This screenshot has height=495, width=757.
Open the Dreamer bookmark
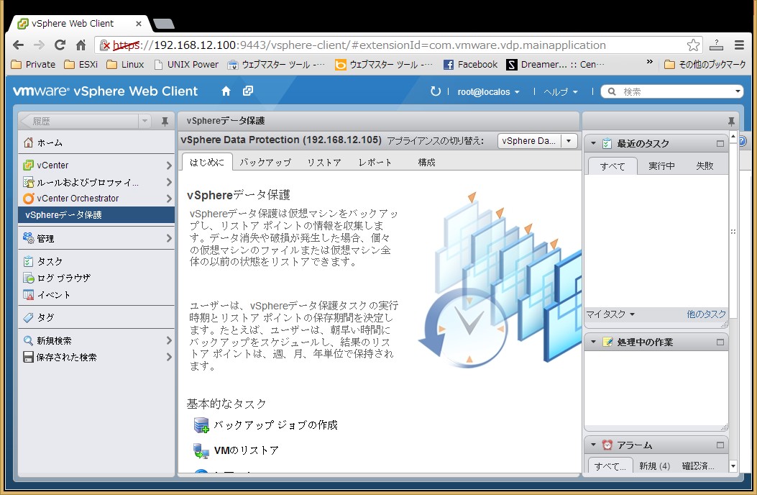[x=555, y=64]
